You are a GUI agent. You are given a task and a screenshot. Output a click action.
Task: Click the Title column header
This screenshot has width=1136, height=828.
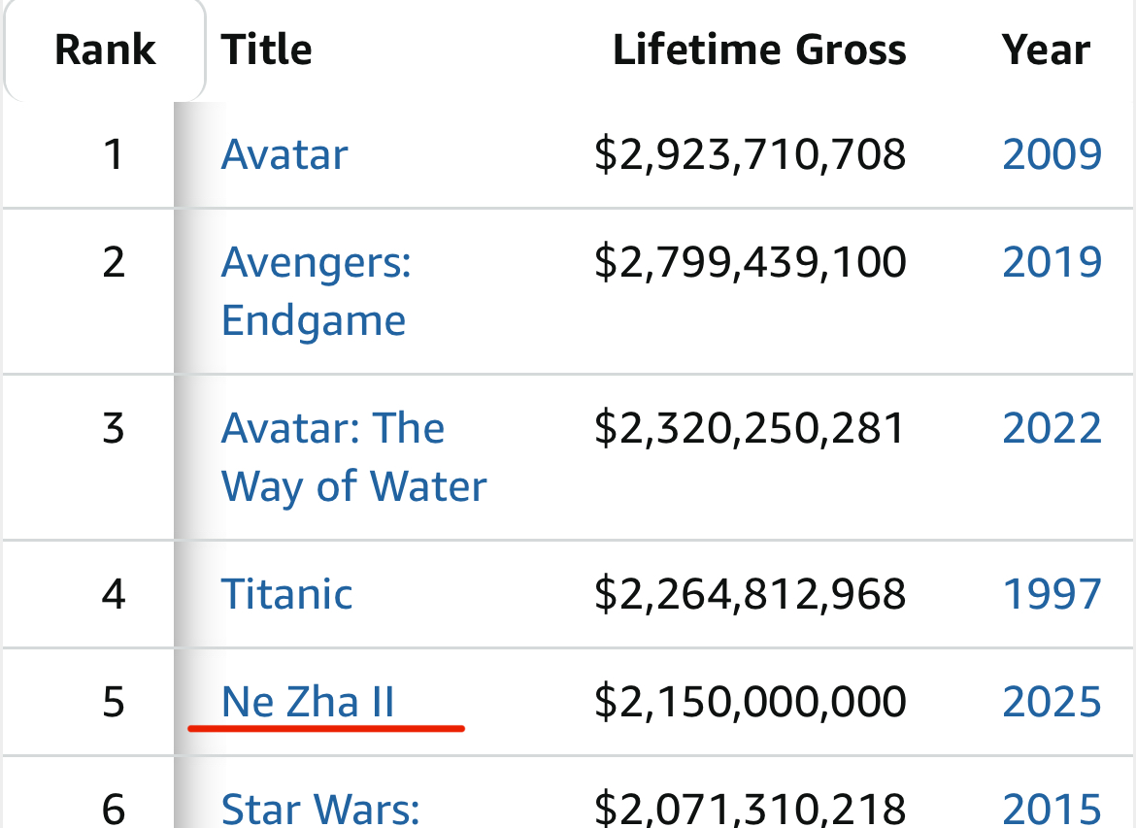point(267,50)
